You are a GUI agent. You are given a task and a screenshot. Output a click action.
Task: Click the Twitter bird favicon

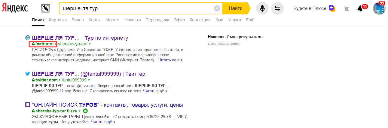pos(27,74)
